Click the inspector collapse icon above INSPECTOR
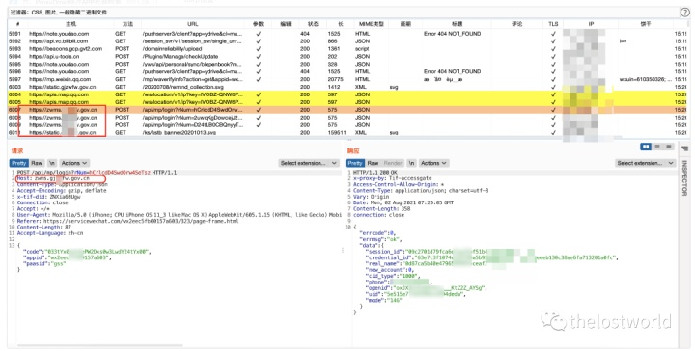Image resolution: width=695 pixels, height=351 pixels. coord(684,148)
